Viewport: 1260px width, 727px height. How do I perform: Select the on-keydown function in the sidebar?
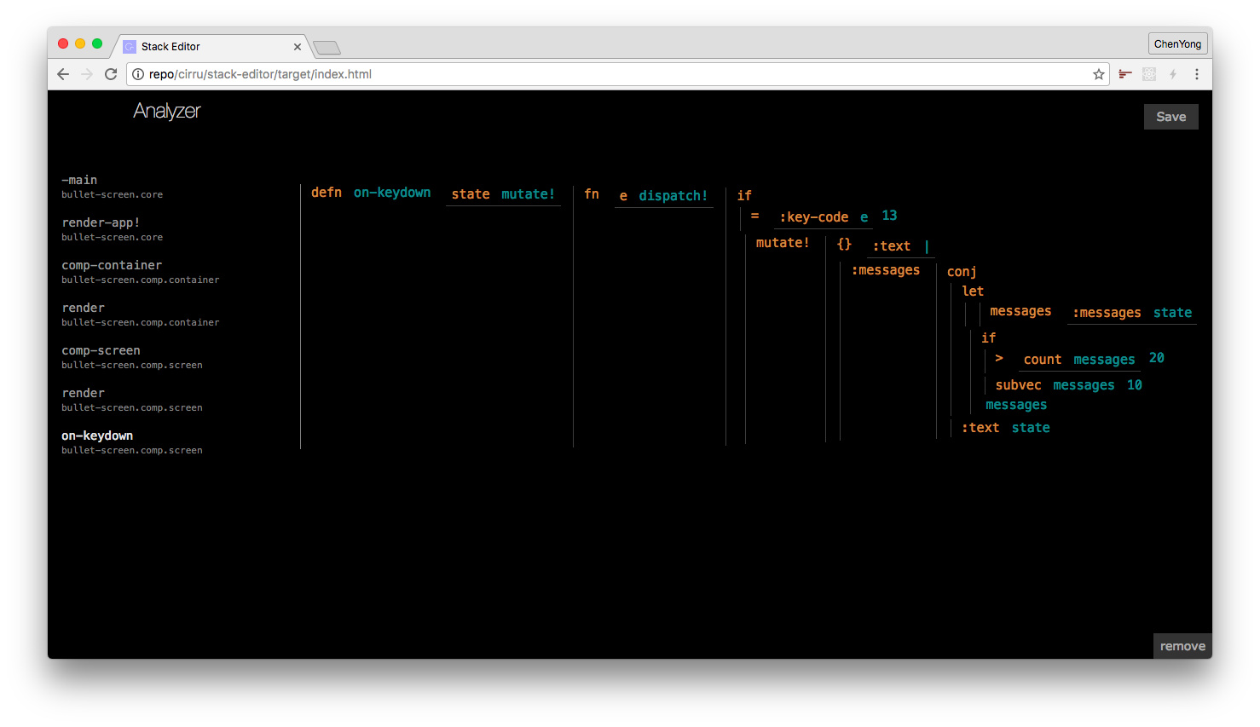pos(97,436)
